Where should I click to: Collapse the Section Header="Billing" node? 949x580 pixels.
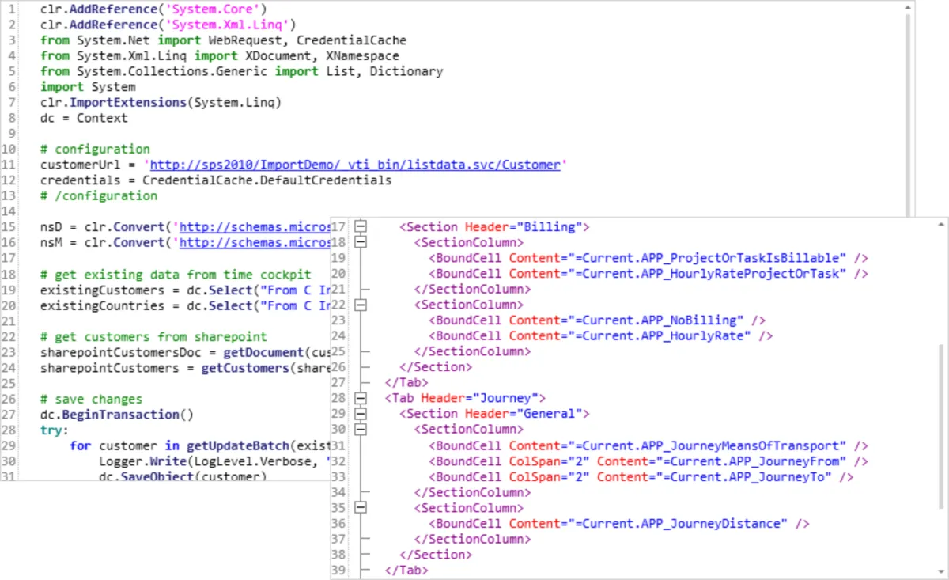(x=361, y=226)
